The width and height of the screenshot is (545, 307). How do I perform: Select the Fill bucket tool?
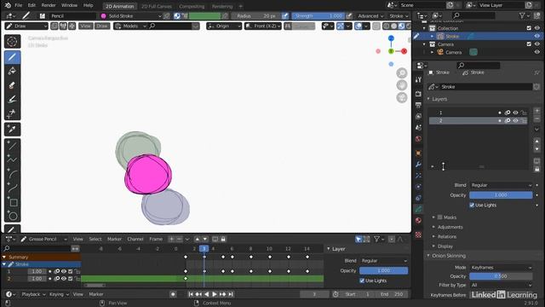[12, 72]
